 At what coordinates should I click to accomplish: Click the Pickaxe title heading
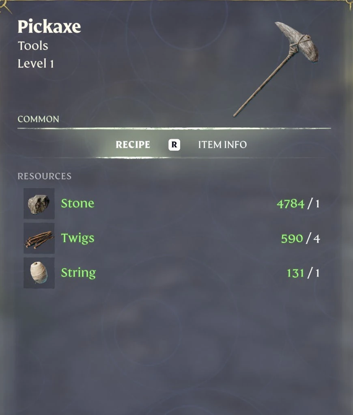(x=49, y=26)
